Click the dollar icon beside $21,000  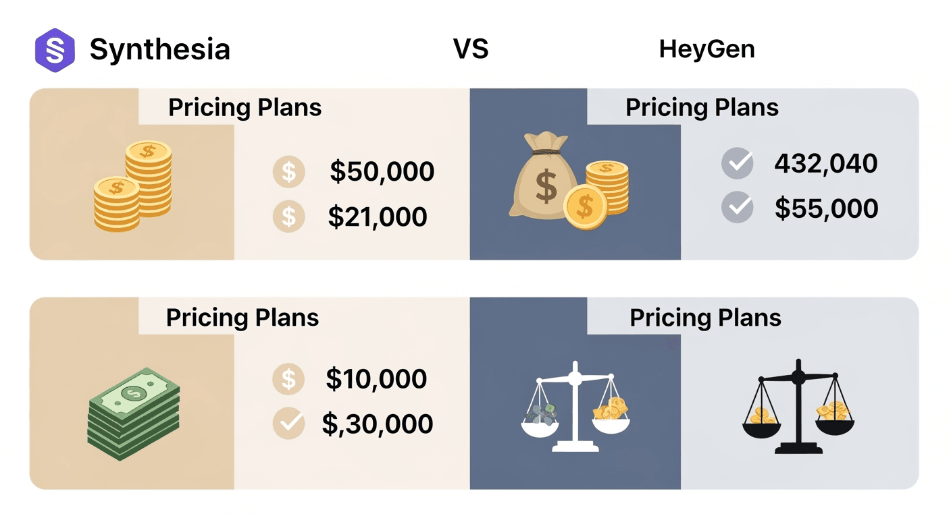pos(288,217)
